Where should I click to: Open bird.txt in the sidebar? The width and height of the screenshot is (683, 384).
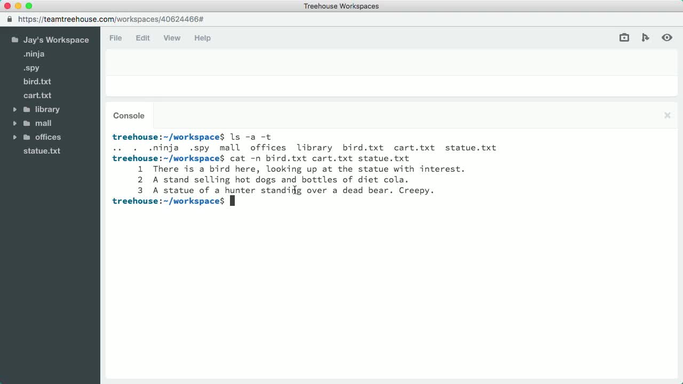click(37, 82)
